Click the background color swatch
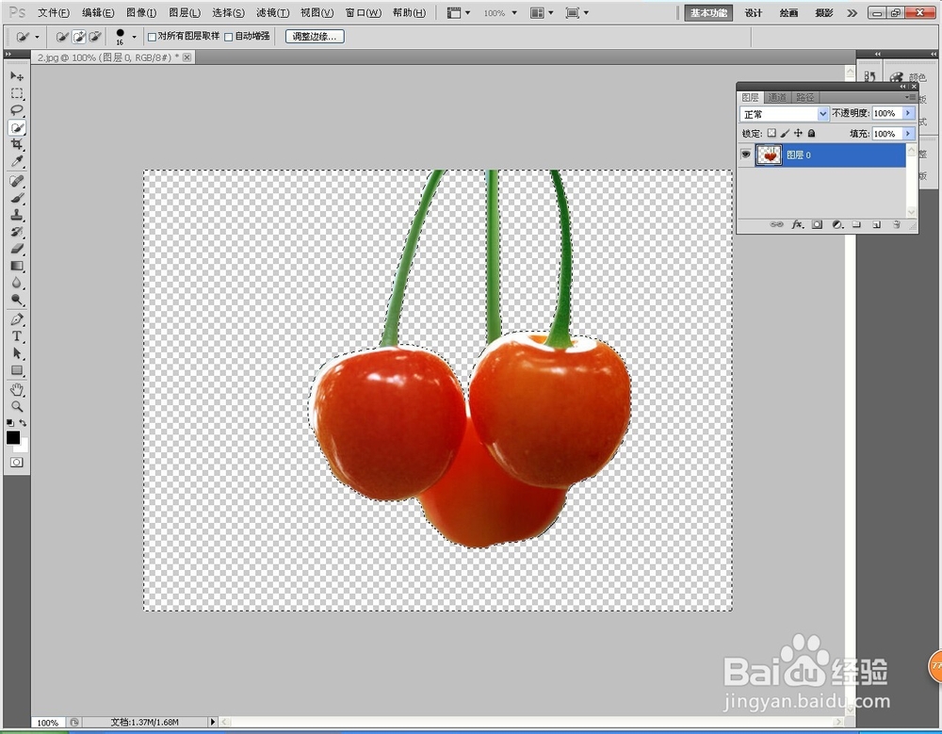Viewport: 942px width, 734px height. coord(24,448)
